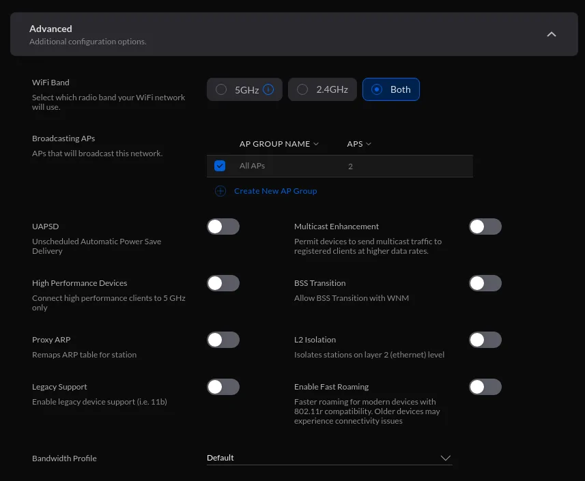585x481 pixels.
Task: Click the Bandwidth Profile label
Action: tap(64, 458)
